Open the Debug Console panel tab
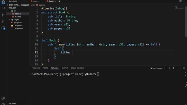Screen dimensions: 187x105 pos(77,68)
